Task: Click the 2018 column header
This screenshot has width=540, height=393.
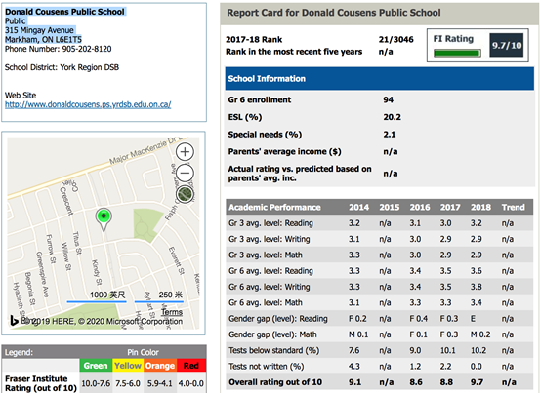Action: pyautogui.click(x=480, y=207)
